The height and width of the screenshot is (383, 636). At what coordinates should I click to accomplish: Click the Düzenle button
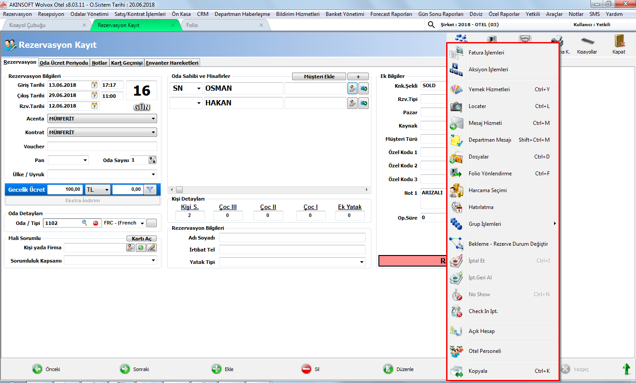[x=399, y=369]
